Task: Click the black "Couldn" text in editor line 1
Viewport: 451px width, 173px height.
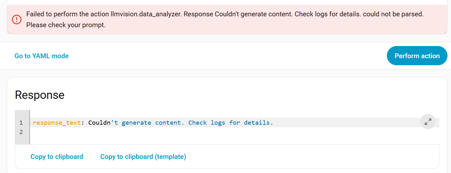Action: [x=99, y=122]
